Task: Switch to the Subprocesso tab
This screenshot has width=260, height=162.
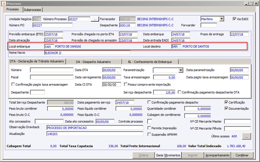Action: pyautogui.click(x=32, y=10)
